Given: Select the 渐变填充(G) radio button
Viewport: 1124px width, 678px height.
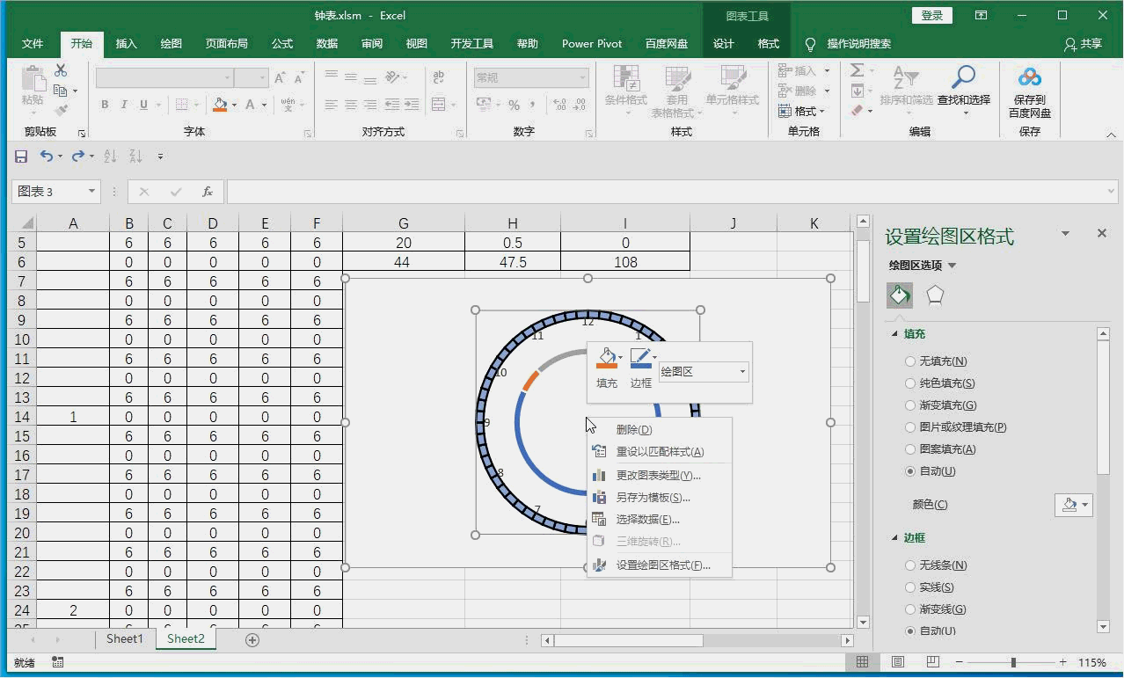Looking at the screenshot, I should [x=910, y=405].
